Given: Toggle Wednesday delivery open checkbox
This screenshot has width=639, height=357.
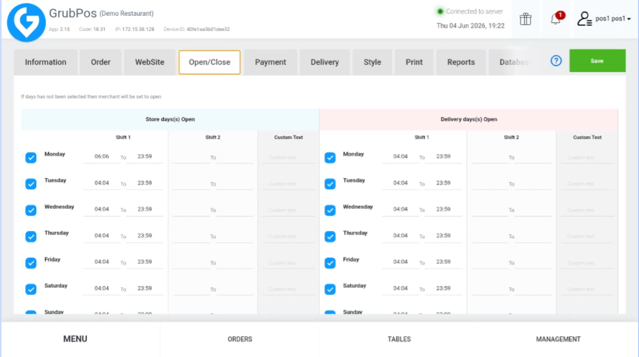Looking at the screenshot, I should tap(330, 210).
